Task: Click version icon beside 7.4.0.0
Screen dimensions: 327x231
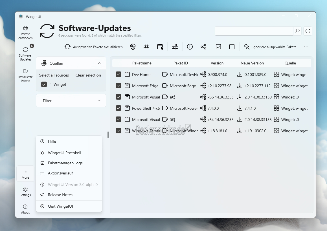Action: pyautogui.click(x=203, y=108)
